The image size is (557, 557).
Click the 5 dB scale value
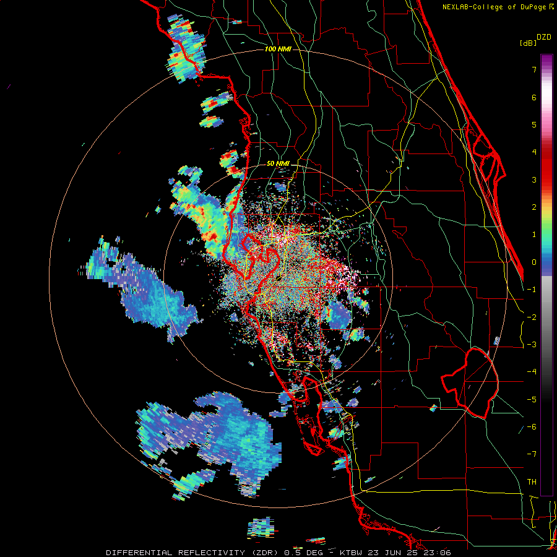tap(534, 124)
